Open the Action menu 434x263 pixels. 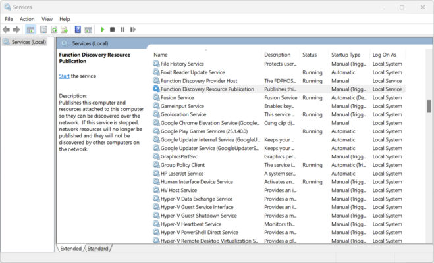coord(27,19)
